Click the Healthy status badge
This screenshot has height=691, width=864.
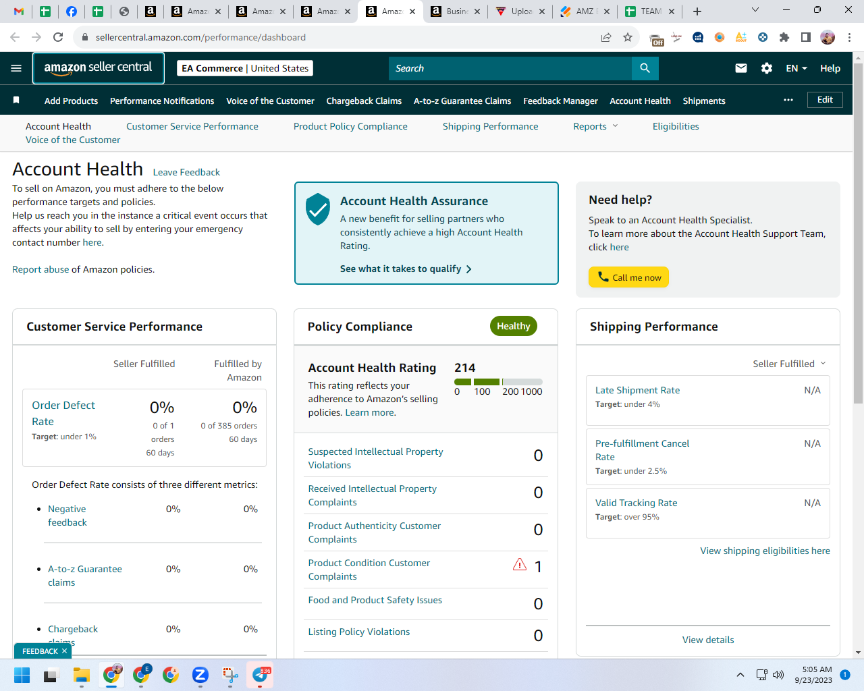pyautogui.click(x=514, y=326)
